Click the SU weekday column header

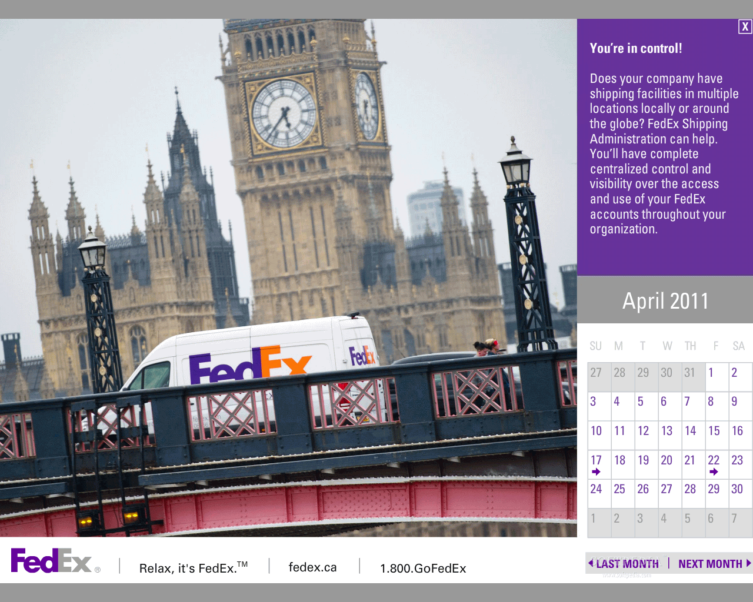[x=596, y=346]
